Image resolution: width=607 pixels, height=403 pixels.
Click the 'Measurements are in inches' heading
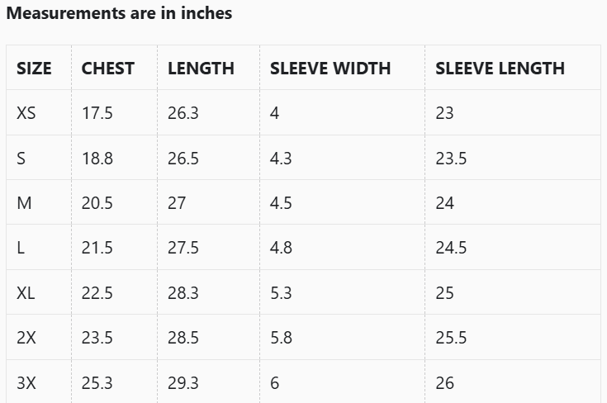[x=119, y=13]
